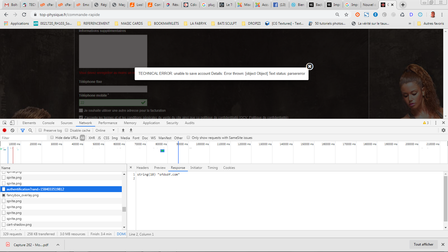Enable the Disable cache checkbox
Image resolution: width=448 pixels, height=252 pixels.
67,130
